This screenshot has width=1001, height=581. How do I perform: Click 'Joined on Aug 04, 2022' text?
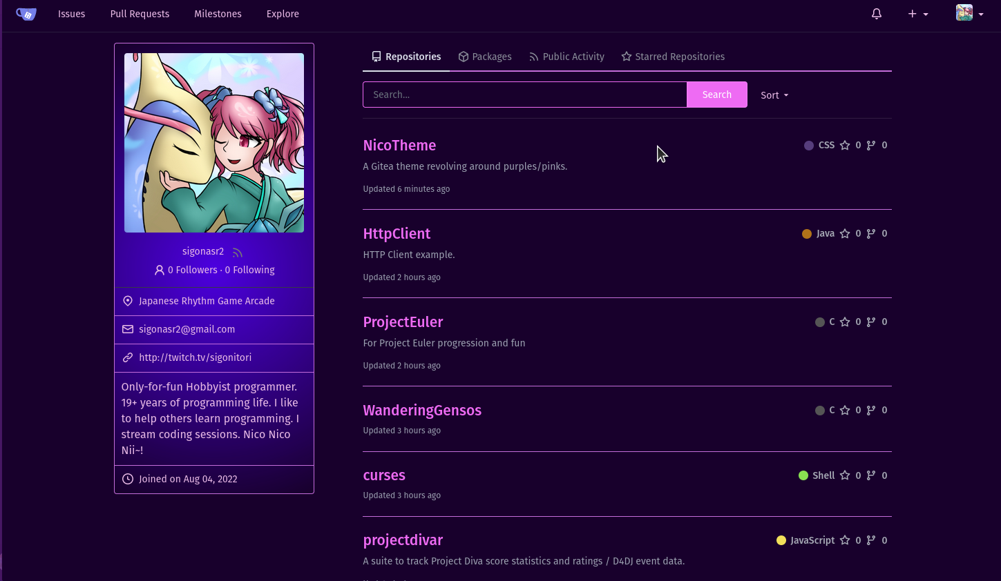(188, 479)
